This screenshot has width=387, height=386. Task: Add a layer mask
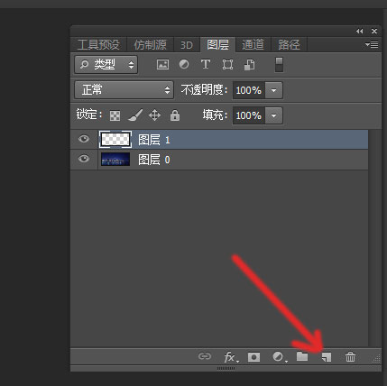tap(253, 357)
